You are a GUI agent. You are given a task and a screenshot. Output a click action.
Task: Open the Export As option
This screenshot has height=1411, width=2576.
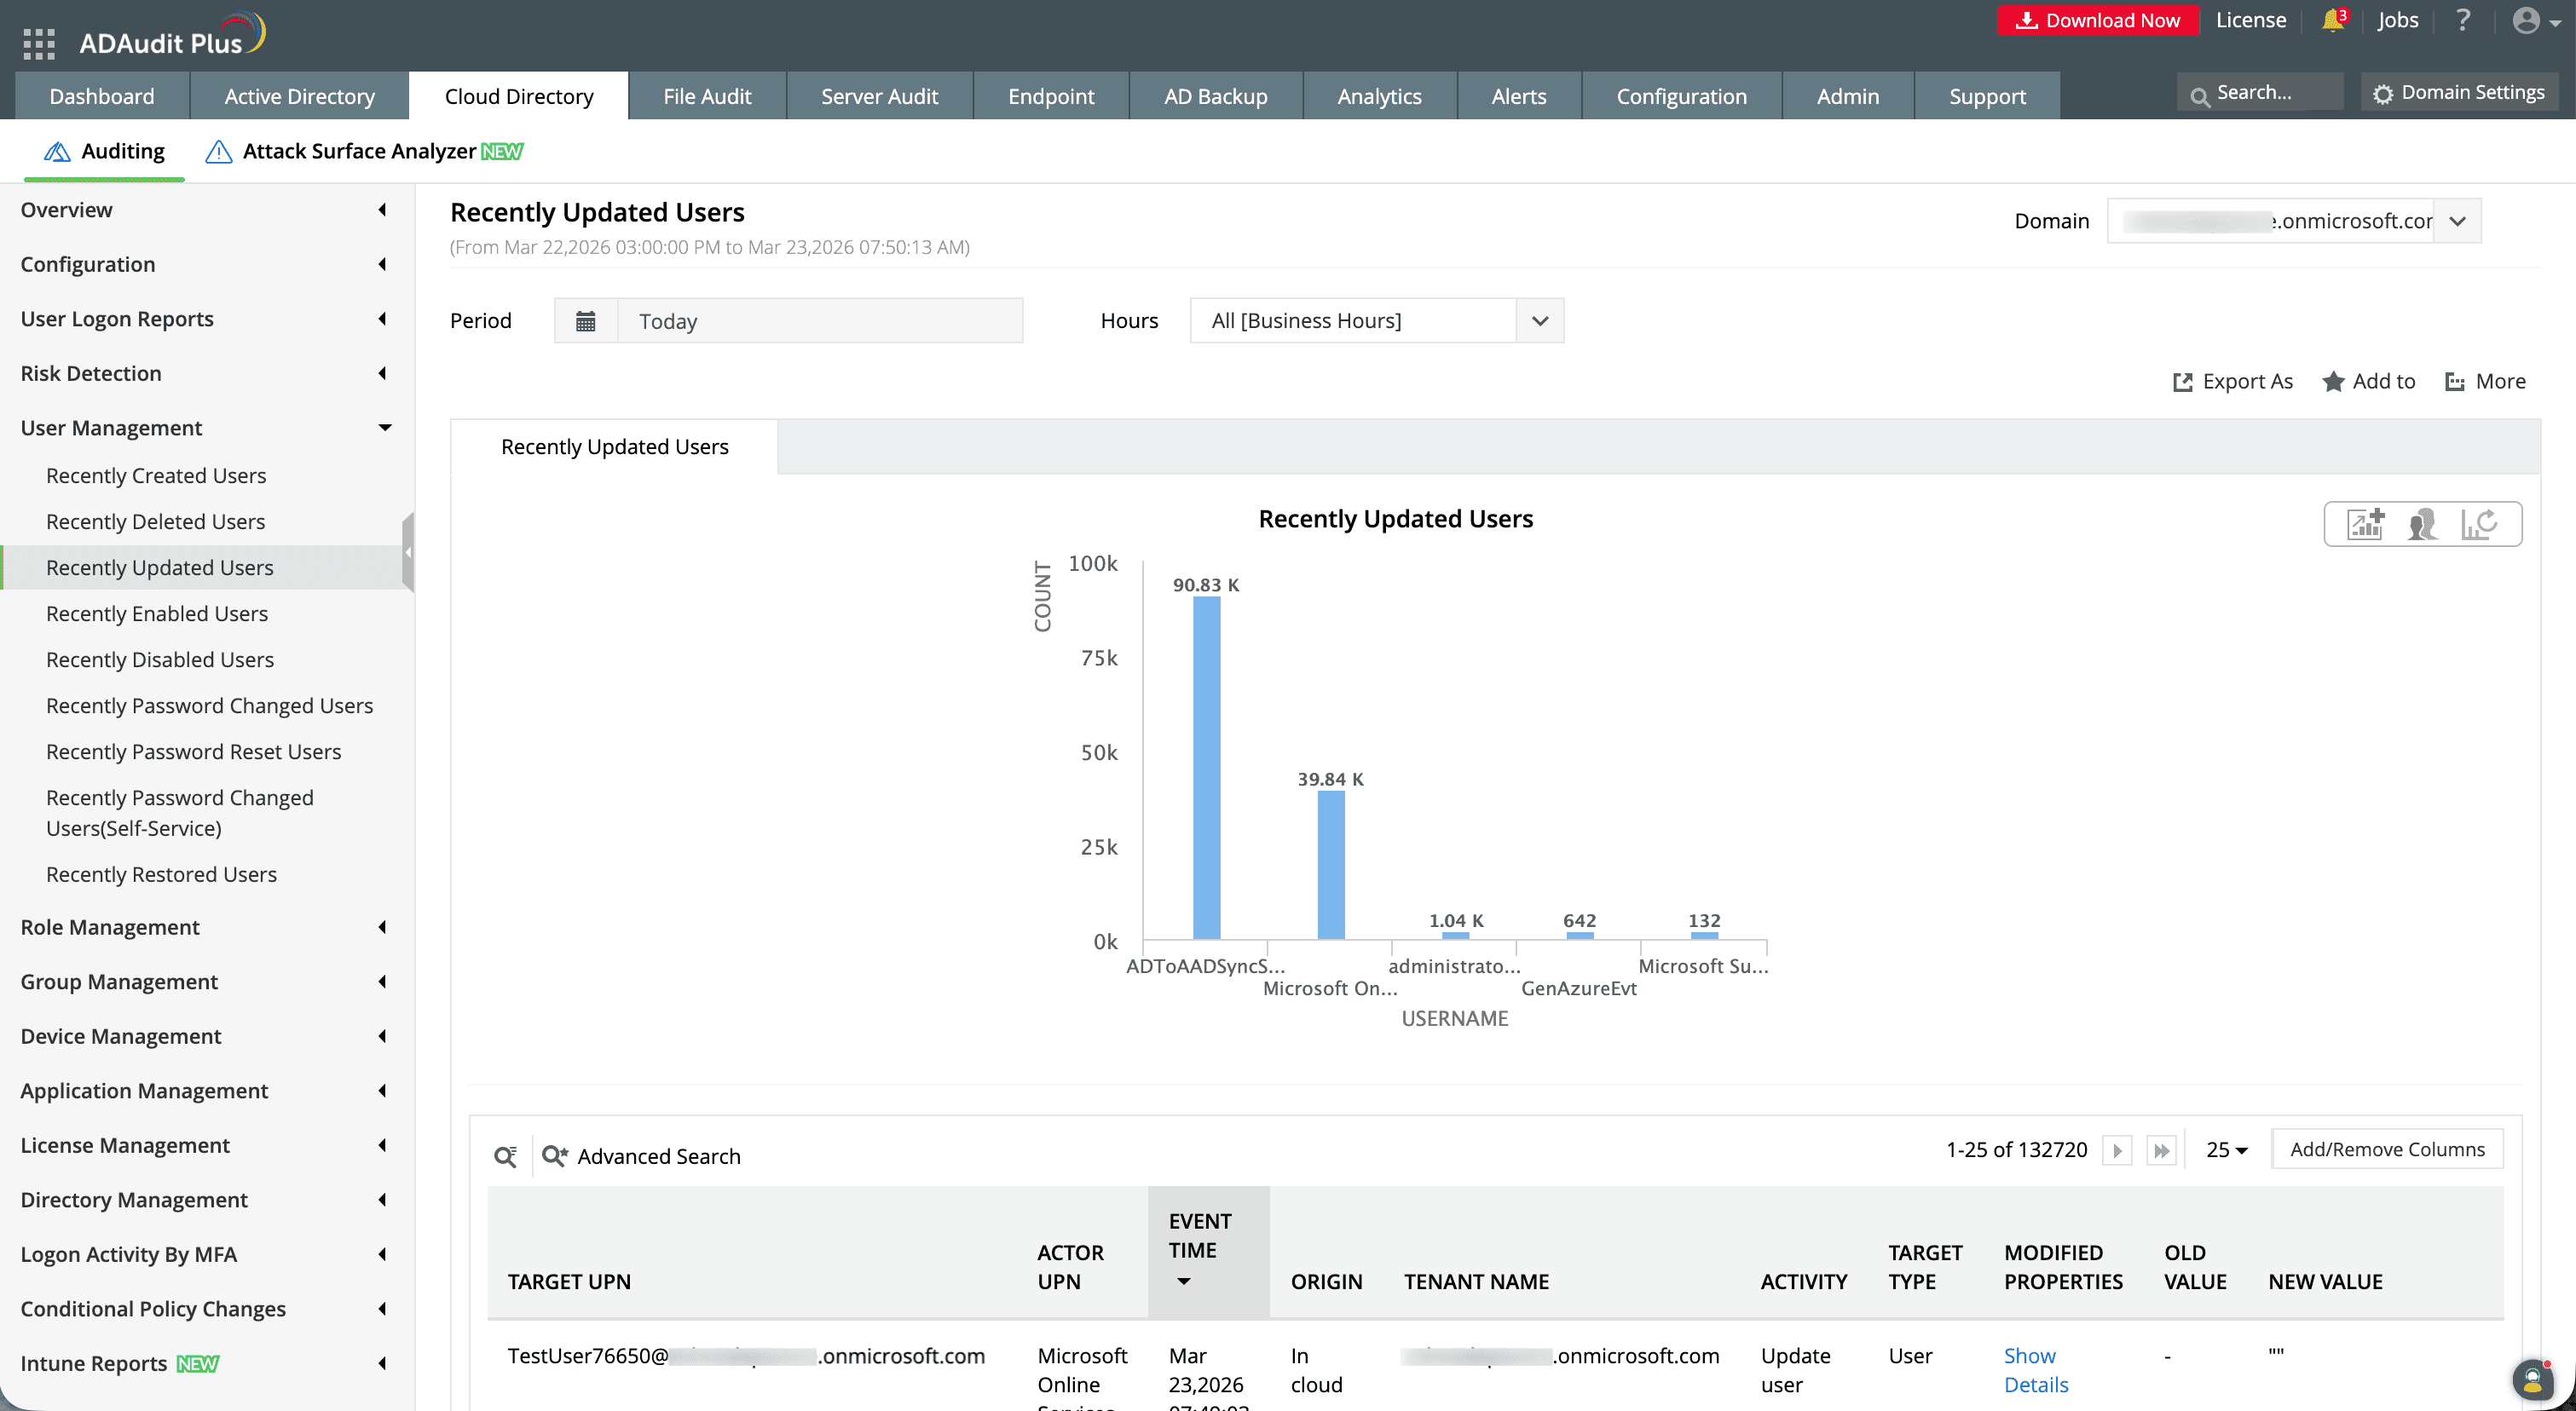pos(2233,381)
